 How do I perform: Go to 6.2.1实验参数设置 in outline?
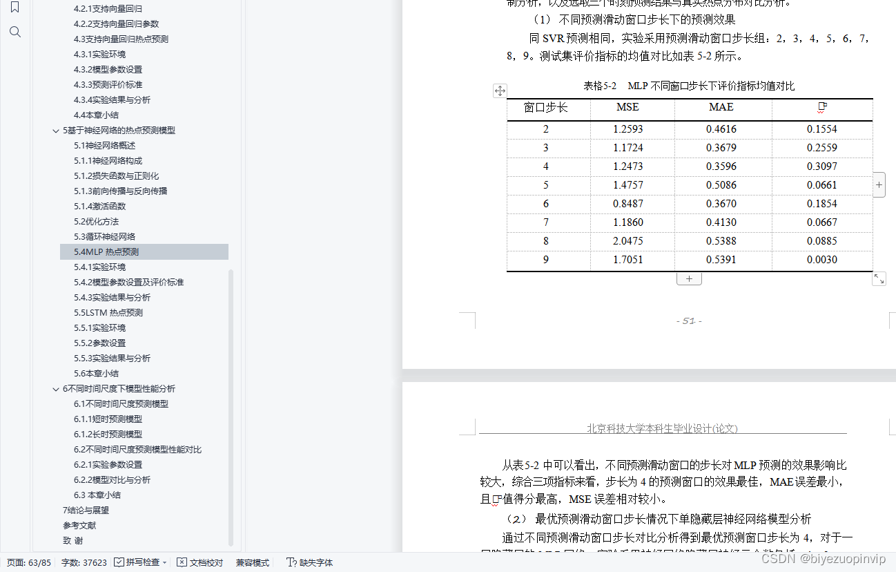[x=108, y=464]
